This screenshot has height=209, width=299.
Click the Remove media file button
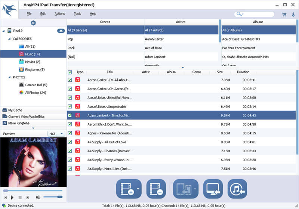156,189
